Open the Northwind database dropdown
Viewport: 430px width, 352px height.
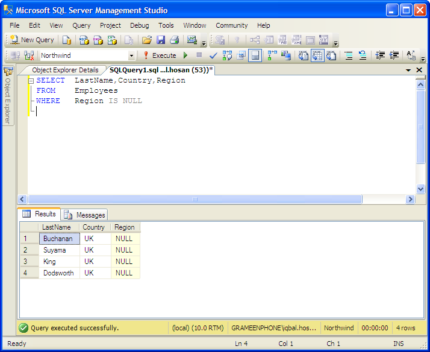click(132, 55)
